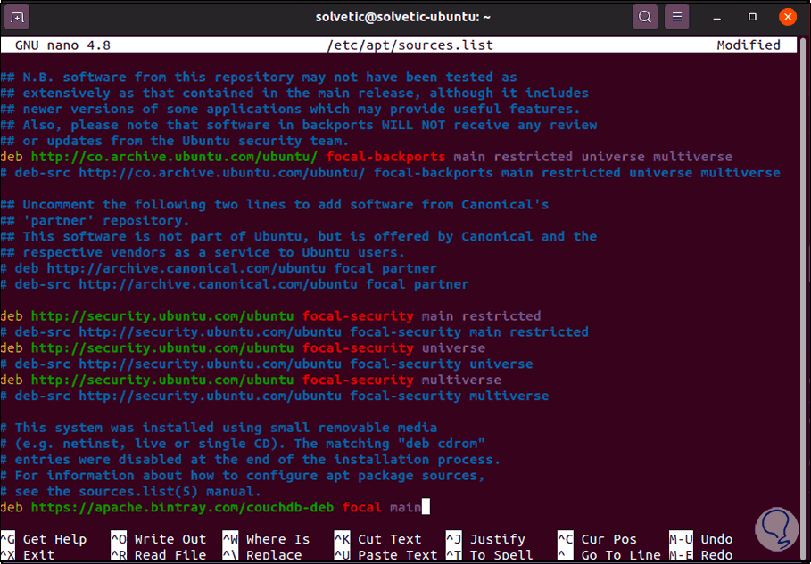This screenshot has height=564, width=811.
Task: Click the active deb focal-backports repository line
Action: [366, 157]
